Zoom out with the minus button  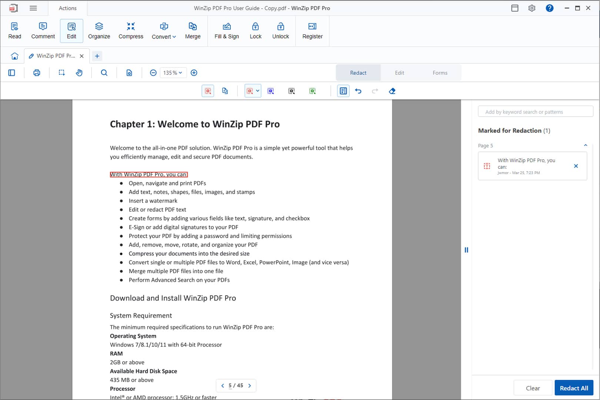coord(153,73)
